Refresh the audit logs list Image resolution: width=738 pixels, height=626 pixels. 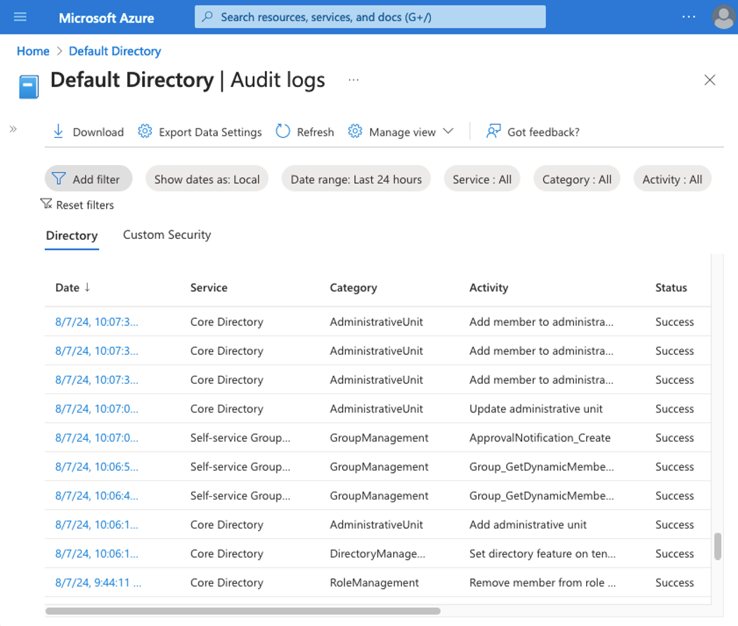point(283,131)
